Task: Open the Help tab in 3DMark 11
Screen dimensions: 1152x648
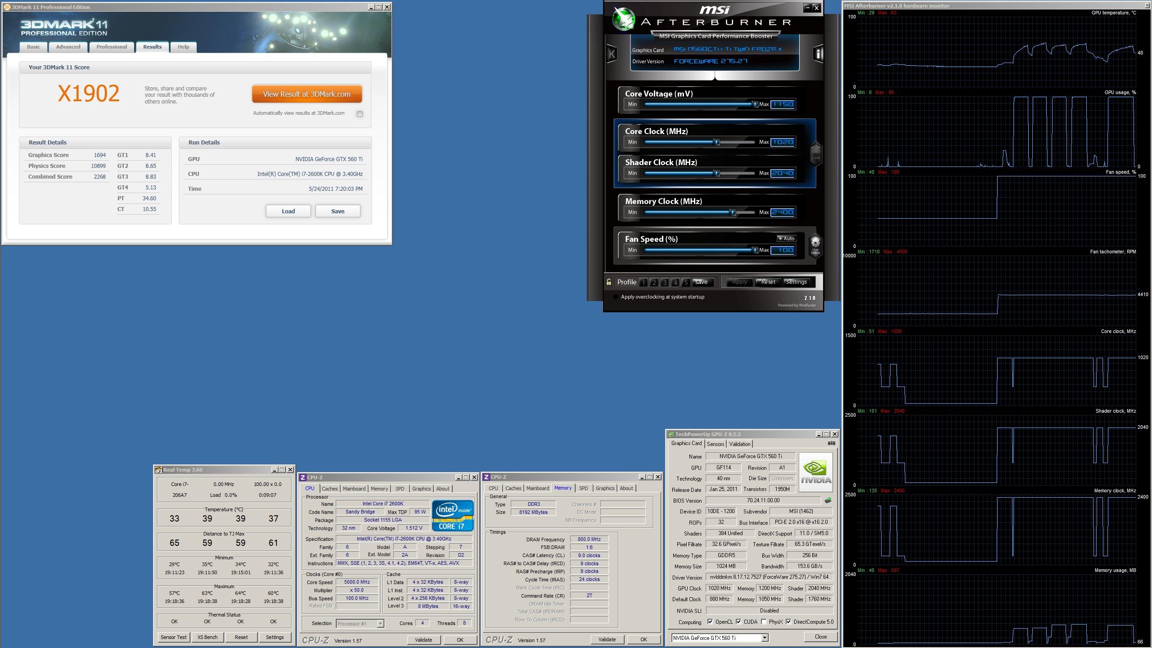Action: pos(183,47)
